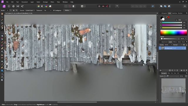Select the Gradient tool
The width and height of the screenshot is (188, 106).
(x=2, y=39)
